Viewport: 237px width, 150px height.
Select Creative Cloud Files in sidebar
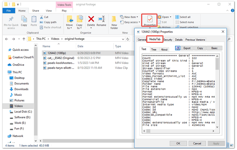point(21,58)
